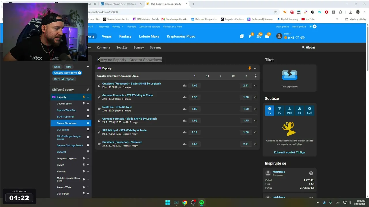Collapse the Esporty sidebar category
The height and width of the screenshot is (207, 369).
tap(88, 97)
